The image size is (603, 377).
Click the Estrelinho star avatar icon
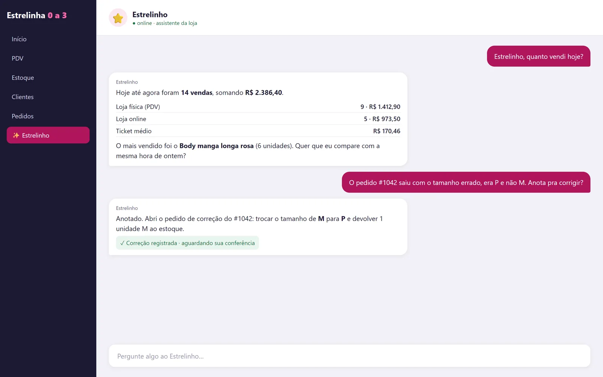pyautogui.click(x=118, y=18)
